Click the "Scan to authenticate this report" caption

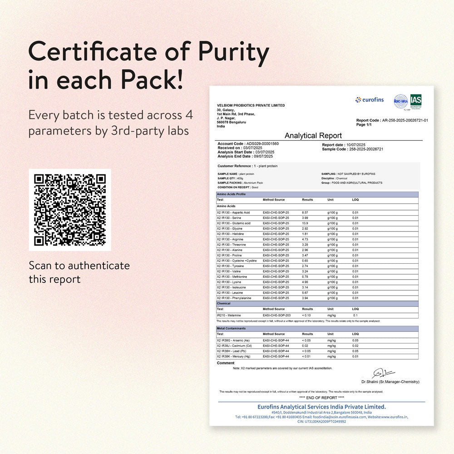[79, 272]
